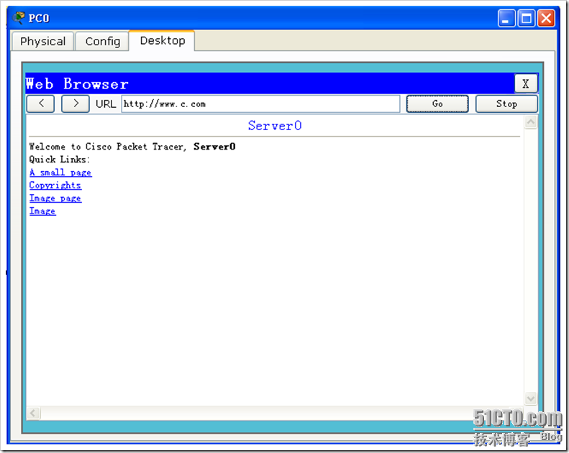Image resolution: width=569 pixels, height=453 pixels.
Task: Minimize the PC0 window
Action: pyautogui.click(x=506, y=18)
